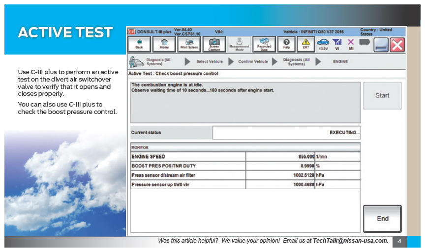Select the ENGINE breadcrumb step
The image size is (425, 252).
click(x=340, y=62)
